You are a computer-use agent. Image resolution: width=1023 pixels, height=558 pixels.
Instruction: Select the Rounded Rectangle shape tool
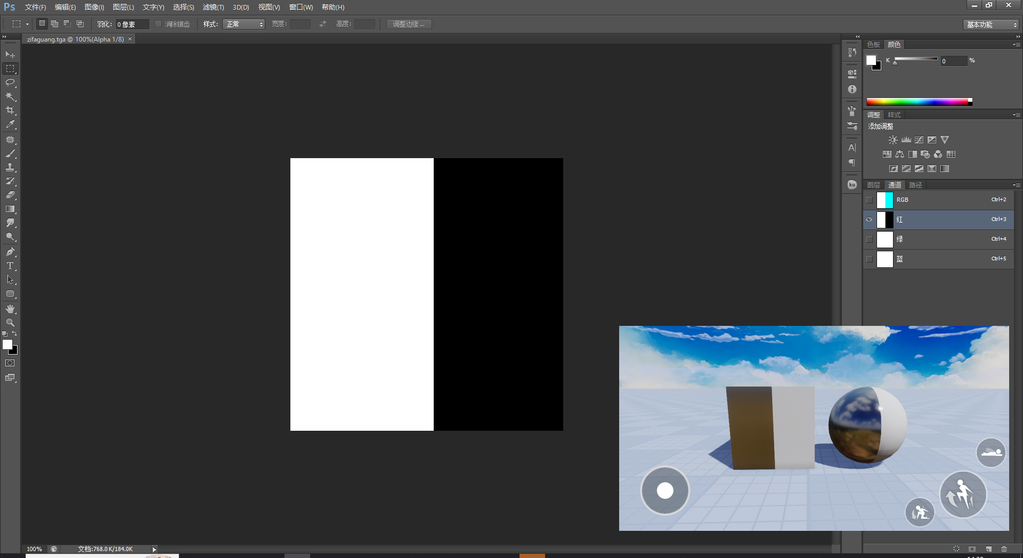coord(10,293)
